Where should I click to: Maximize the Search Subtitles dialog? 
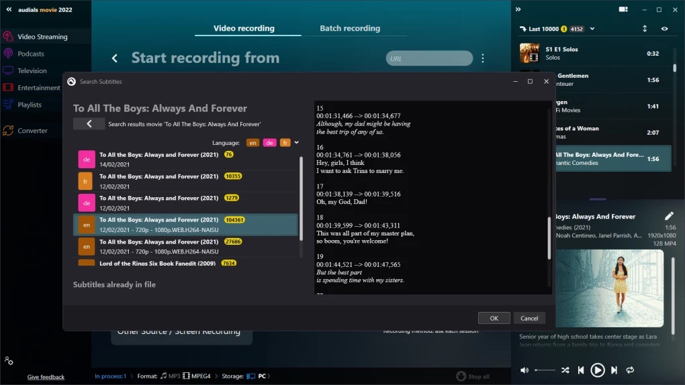(530, 81)
